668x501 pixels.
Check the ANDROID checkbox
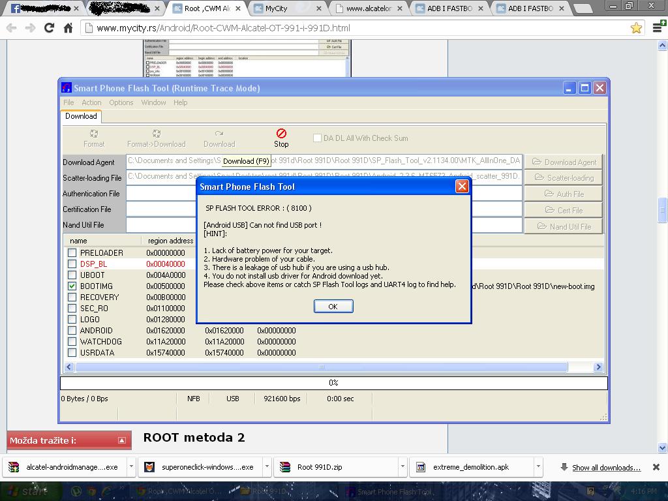[x=72, y=330]
